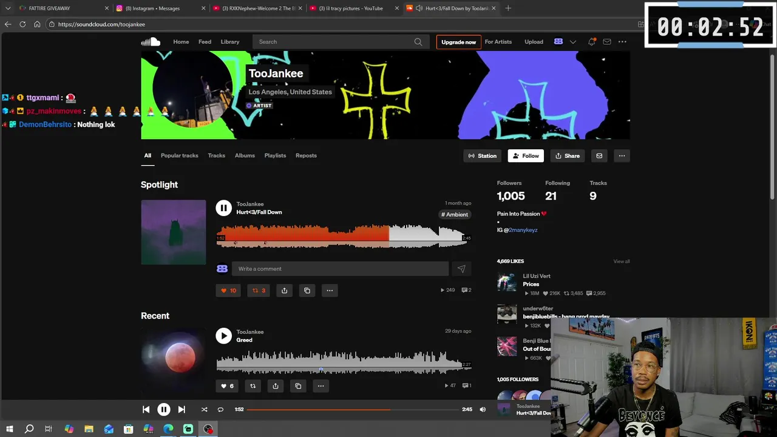Viewport: 777px width, 437px height.
Task: Copy link for Hurt<3/Fall Down
Action: click(307, 291)
